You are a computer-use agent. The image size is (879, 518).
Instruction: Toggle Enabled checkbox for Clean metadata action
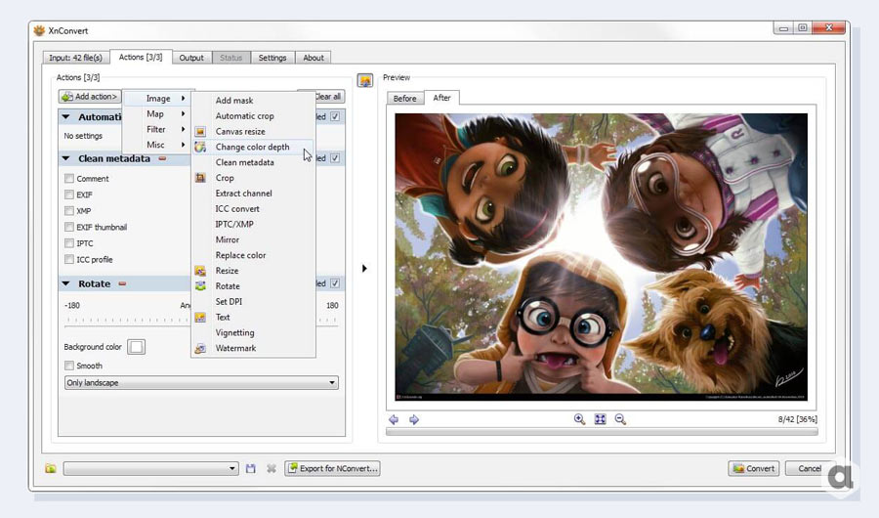coord(335,158)
